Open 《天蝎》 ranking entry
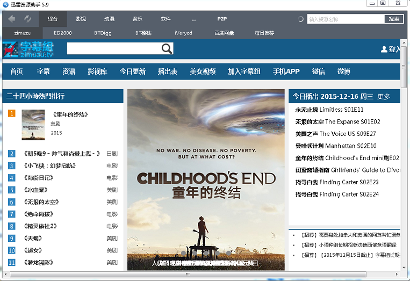 33,238
